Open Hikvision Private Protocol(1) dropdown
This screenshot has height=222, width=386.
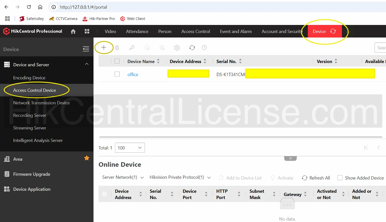point(180,177)
